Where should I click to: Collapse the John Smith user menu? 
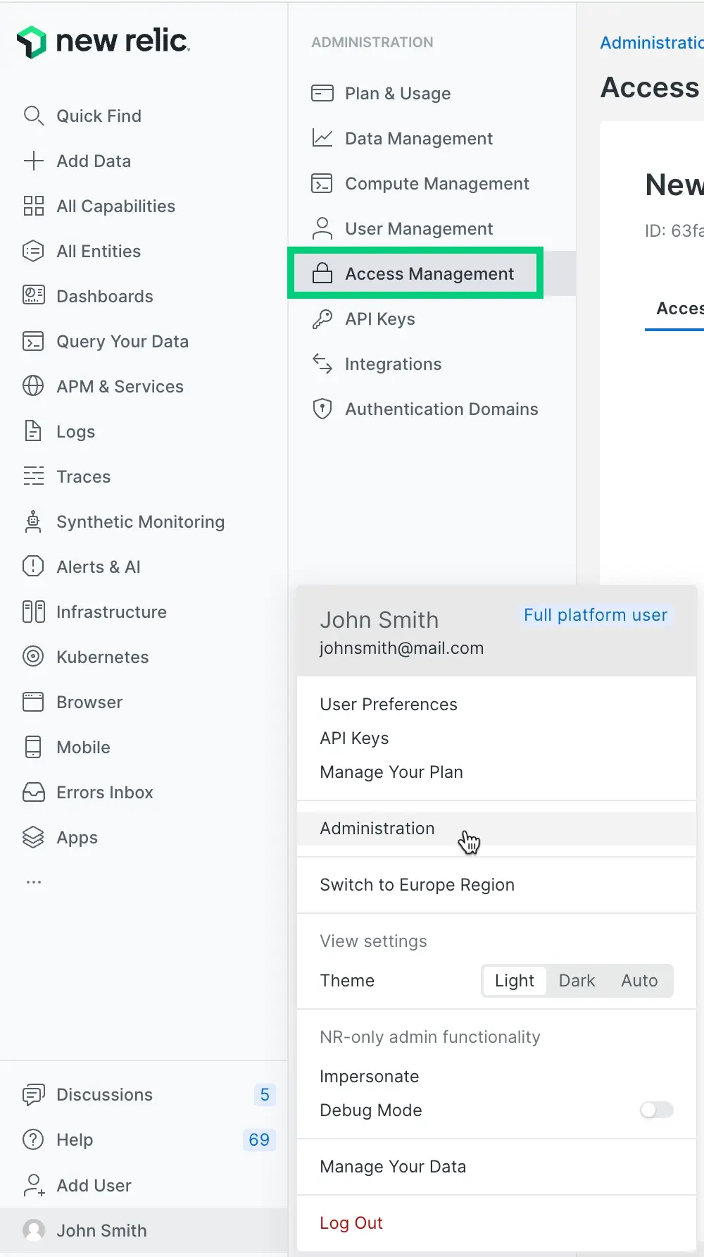point(101,1230)
